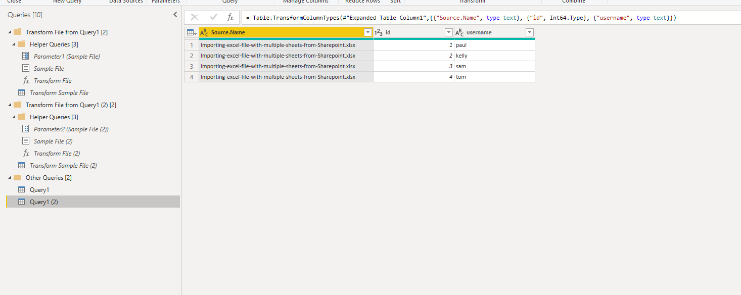Cancel formula edit with X icon

click(194, 17)
